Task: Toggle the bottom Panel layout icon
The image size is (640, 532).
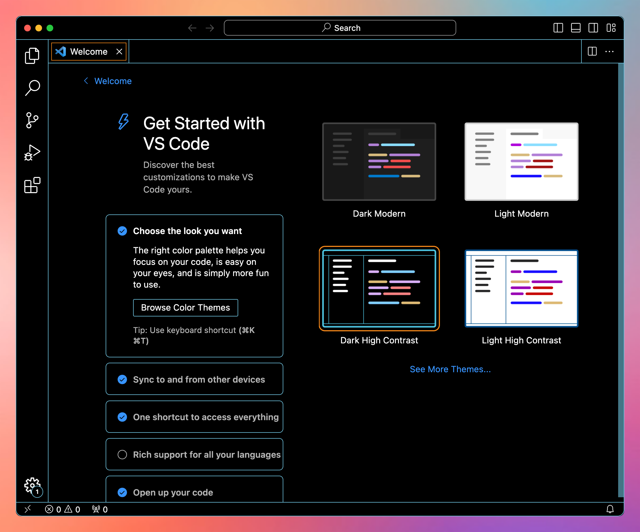Action: (x=575, y=28)
